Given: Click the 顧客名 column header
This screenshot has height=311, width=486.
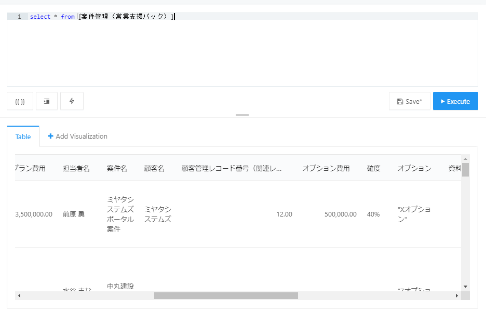Looking at the screenshot, I should [x=154, y=168].
